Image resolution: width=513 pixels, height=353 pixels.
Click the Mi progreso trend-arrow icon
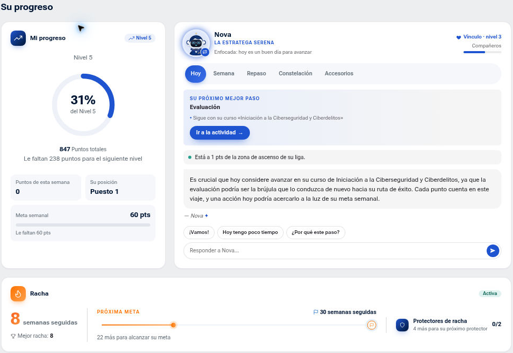(x=18, y=38)
